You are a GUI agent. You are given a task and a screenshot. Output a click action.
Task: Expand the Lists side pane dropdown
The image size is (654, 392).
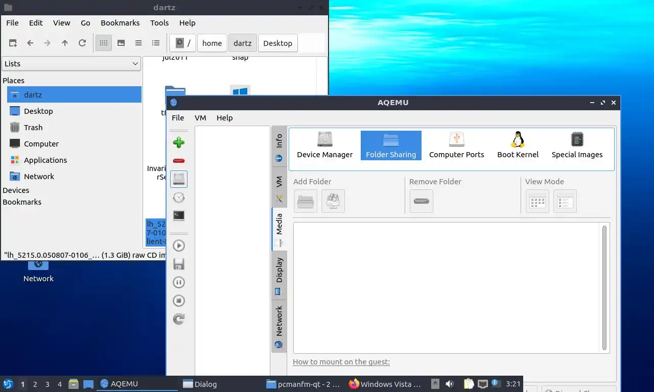pos(72,63)
